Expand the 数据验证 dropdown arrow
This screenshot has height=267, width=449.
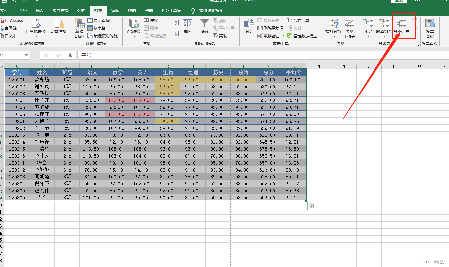click(283, 36)
